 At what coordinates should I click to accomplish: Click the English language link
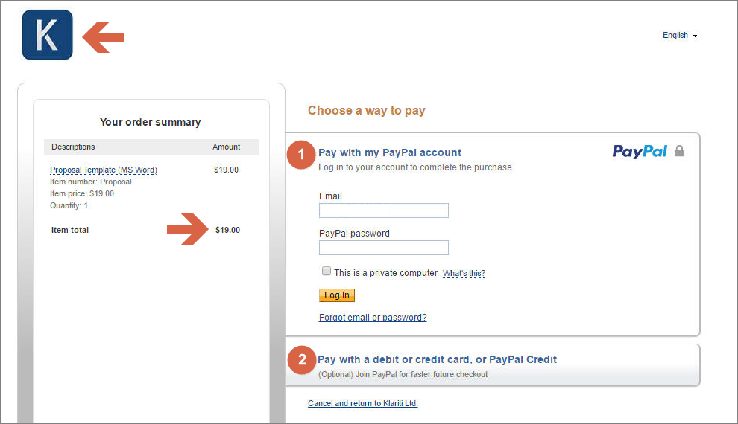675,35
